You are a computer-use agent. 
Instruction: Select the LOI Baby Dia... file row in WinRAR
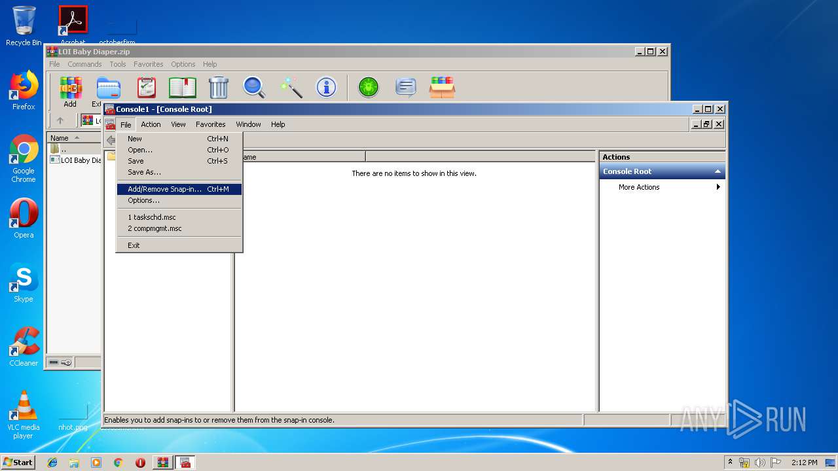tap(74, 160)
